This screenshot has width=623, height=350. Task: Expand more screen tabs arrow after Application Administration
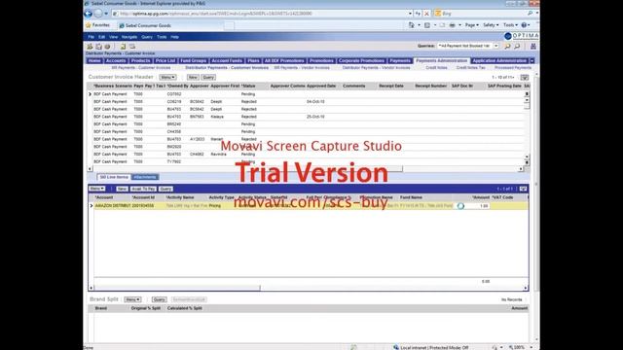(532, 60)
